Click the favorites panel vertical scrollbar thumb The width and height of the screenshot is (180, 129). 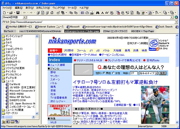pos(37,59)
